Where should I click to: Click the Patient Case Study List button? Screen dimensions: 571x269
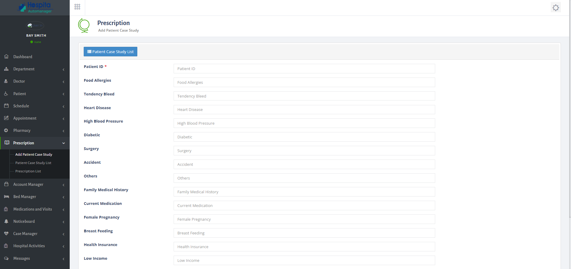[110, 51]
